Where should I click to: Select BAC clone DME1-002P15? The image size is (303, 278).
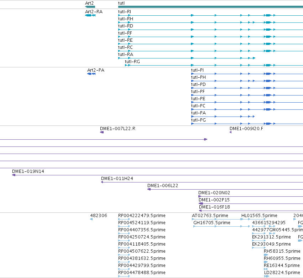(214, 200)
